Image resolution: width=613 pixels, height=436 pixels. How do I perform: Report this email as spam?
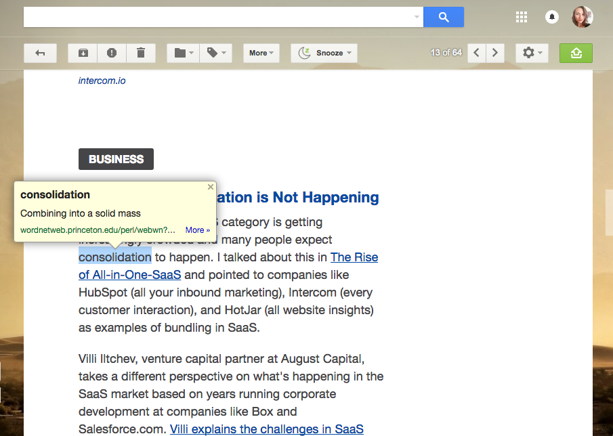click(x=112, y=53)
